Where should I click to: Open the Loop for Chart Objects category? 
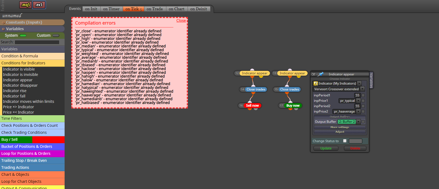(32, 181)
